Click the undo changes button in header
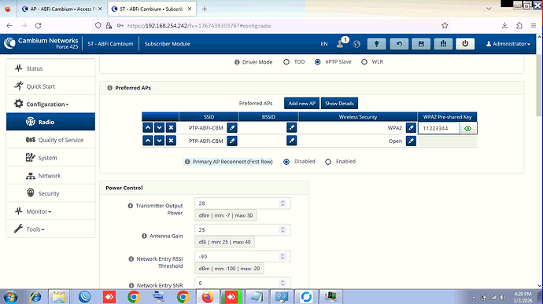The width and height of the screenshot is (543, 304). pyautogui.click(x=399, y=43)
